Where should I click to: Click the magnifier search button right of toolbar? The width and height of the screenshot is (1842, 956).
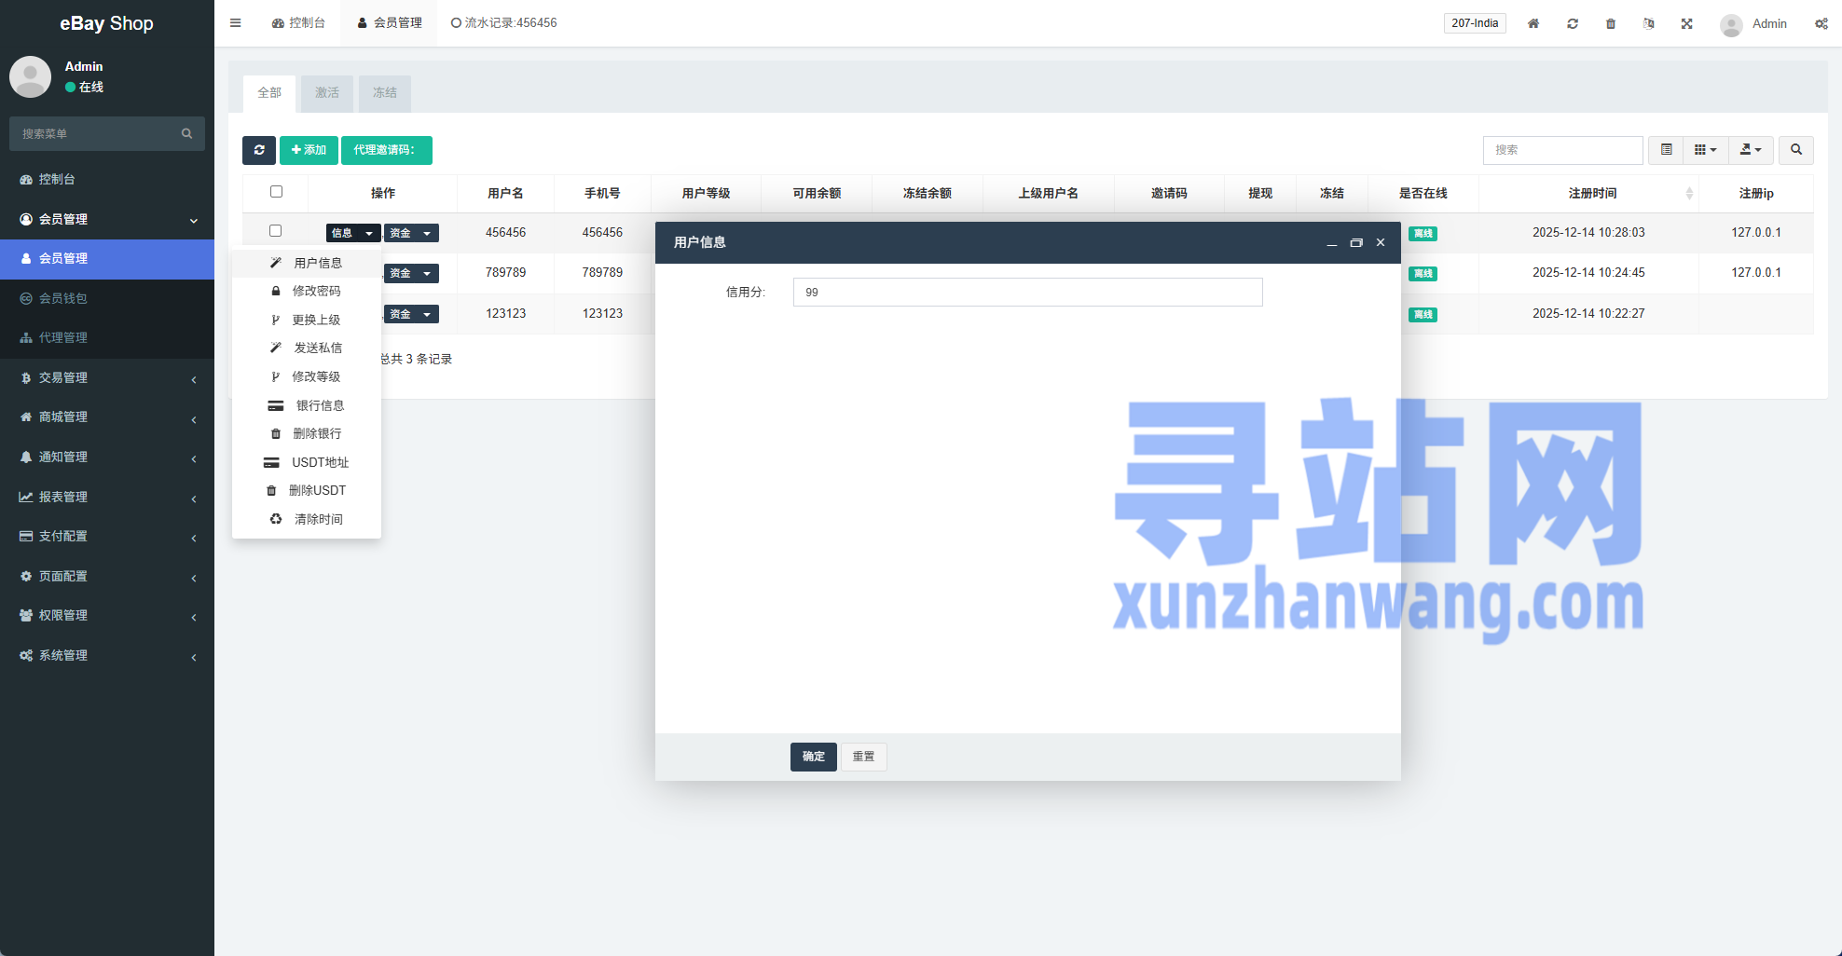[x=1795, y=150]
